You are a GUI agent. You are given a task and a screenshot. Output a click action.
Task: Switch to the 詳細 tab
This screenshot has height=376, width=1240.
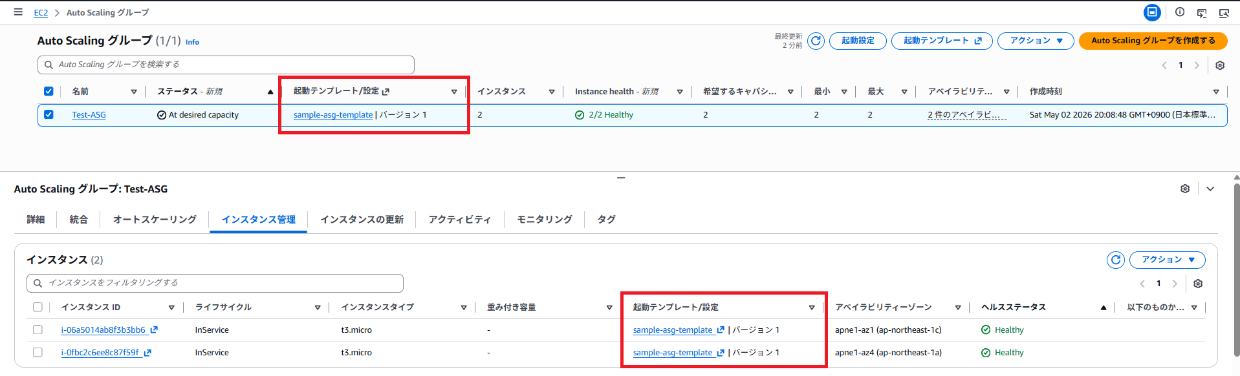pos(36,220)
